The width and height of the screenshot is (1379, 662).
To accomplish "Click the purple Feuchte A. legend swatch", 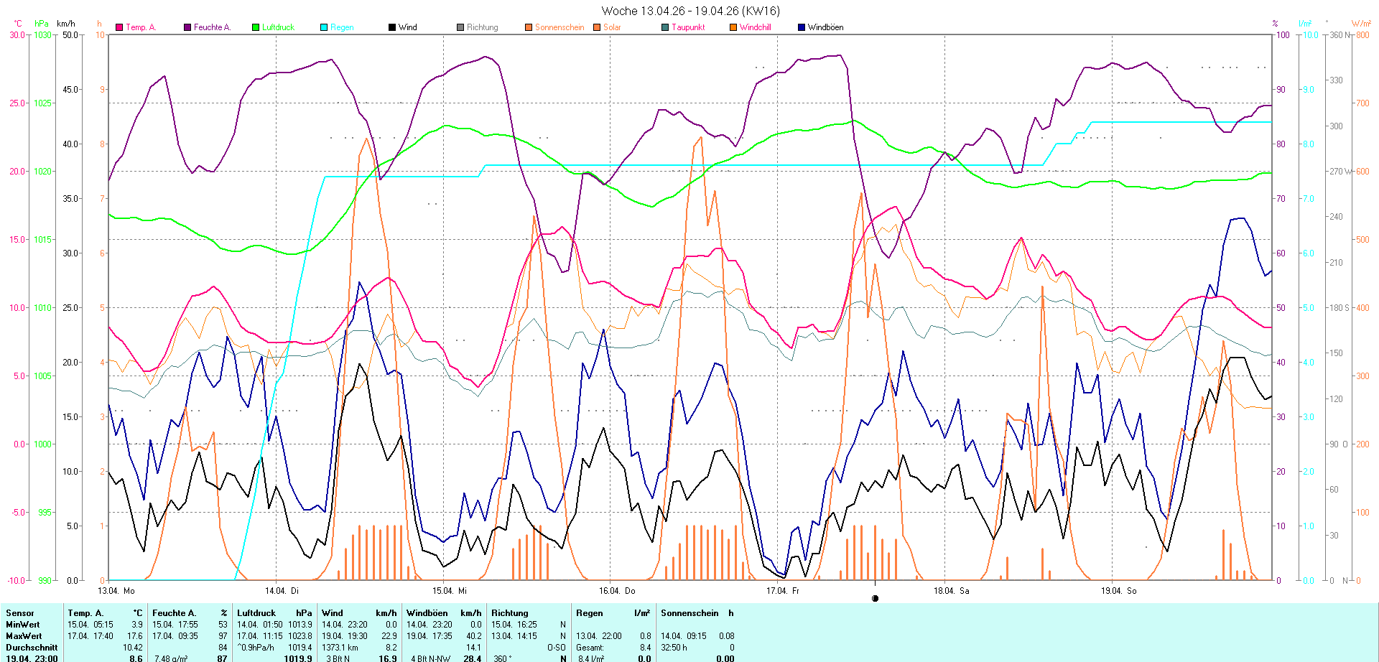I will tap(187, 27).
